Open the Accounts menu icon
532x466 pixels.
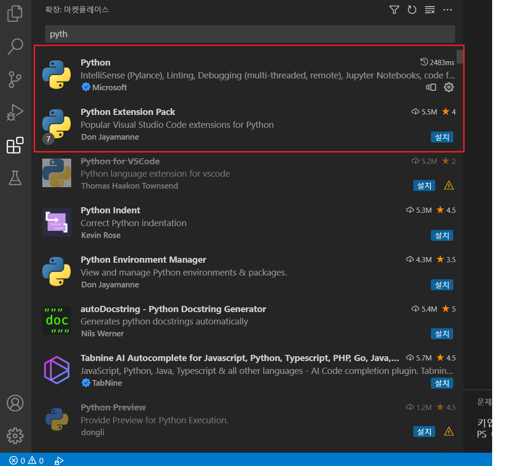tap(15, 403)
